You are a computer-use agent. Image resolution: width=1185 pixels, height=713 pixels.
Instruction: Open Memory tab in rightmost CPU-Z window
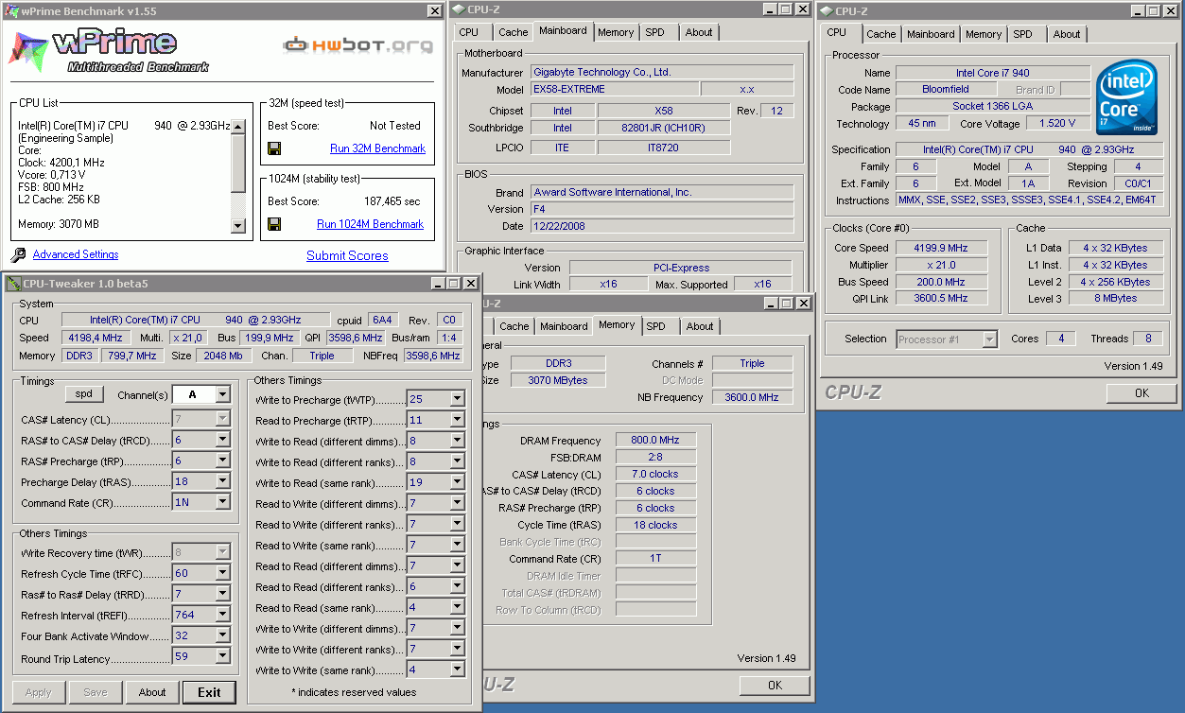tap(984, 34)
